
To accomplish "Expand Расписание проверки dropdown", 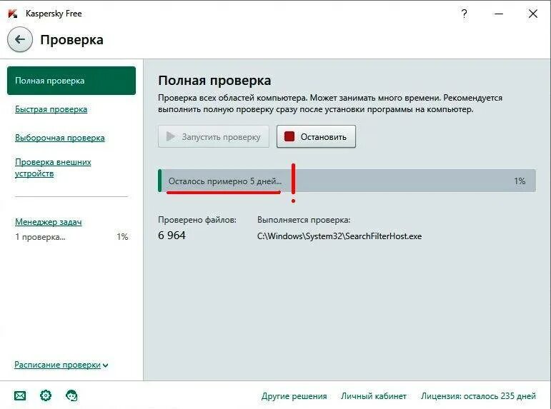I will click(61, 365).
